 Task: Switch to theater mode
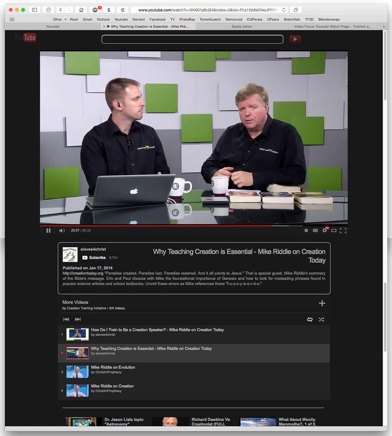[334, 230]
